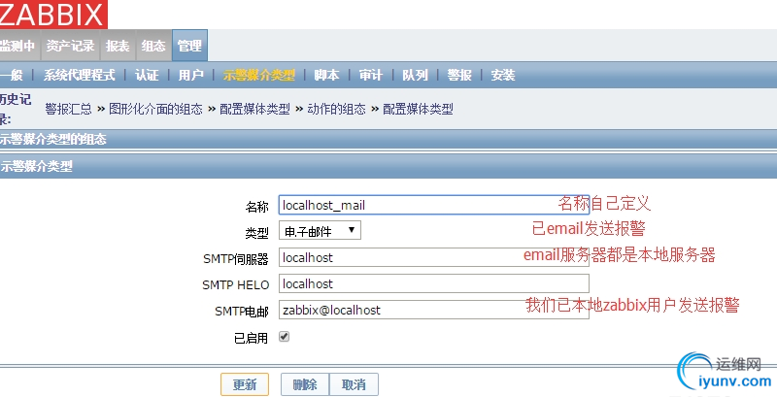Focus the SMTP伺服器 input field
The height and width of the screenshot is (397, 777).
point(433,257)
